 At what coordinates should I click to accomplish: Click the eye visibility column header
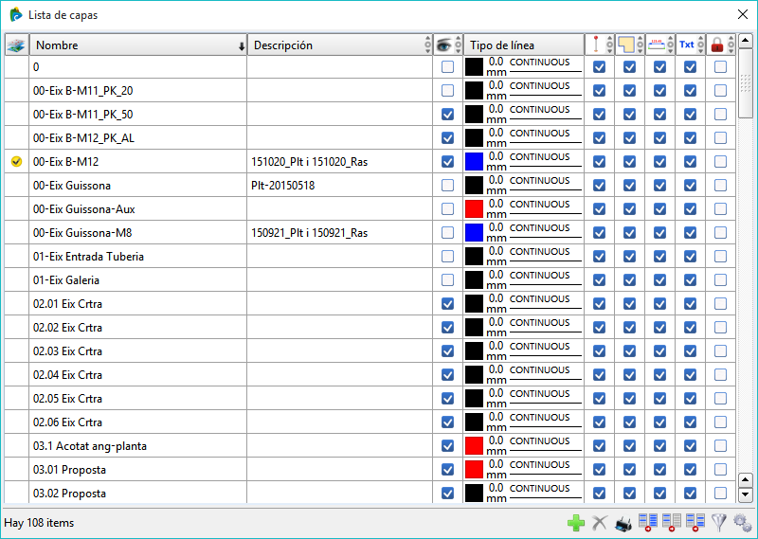(x=443, y=45)
